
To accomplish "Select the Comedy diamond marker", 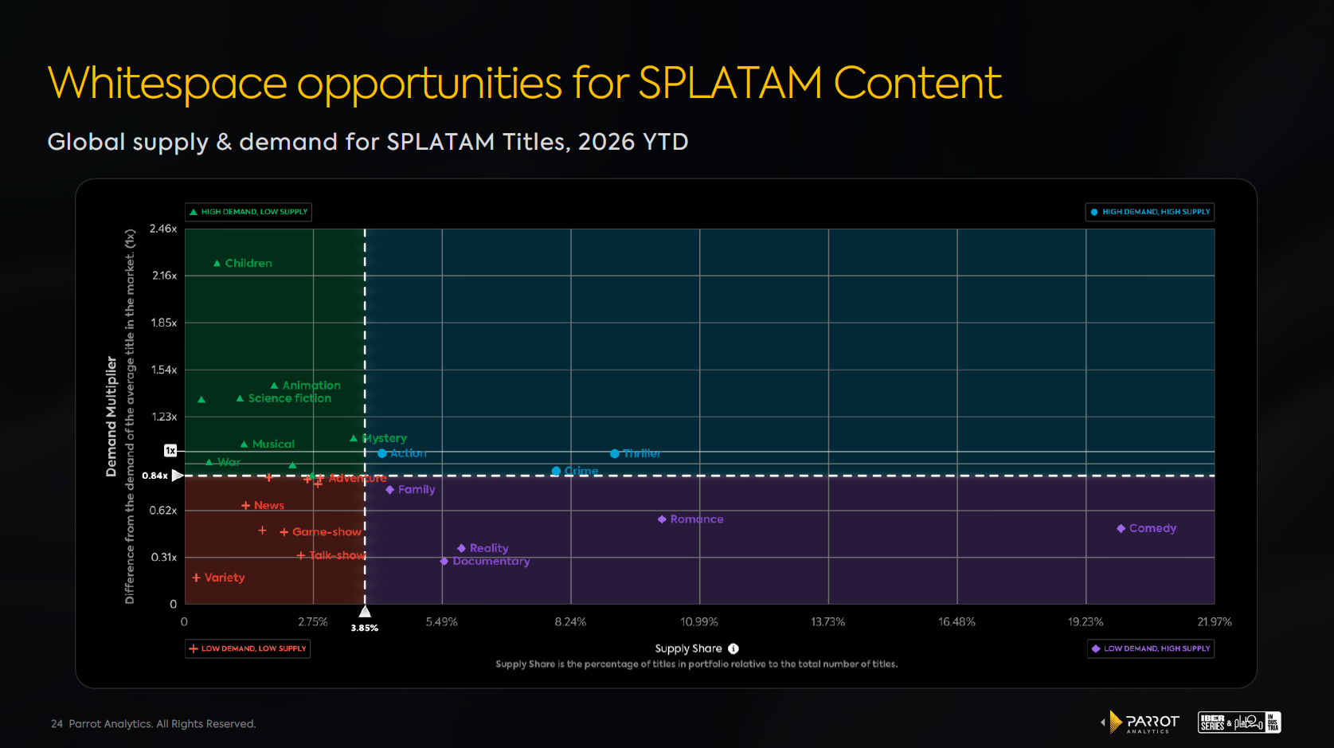I will (1121, 529).
